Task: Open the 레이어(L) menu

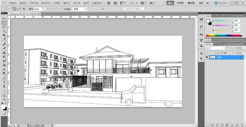Action: 46,3
